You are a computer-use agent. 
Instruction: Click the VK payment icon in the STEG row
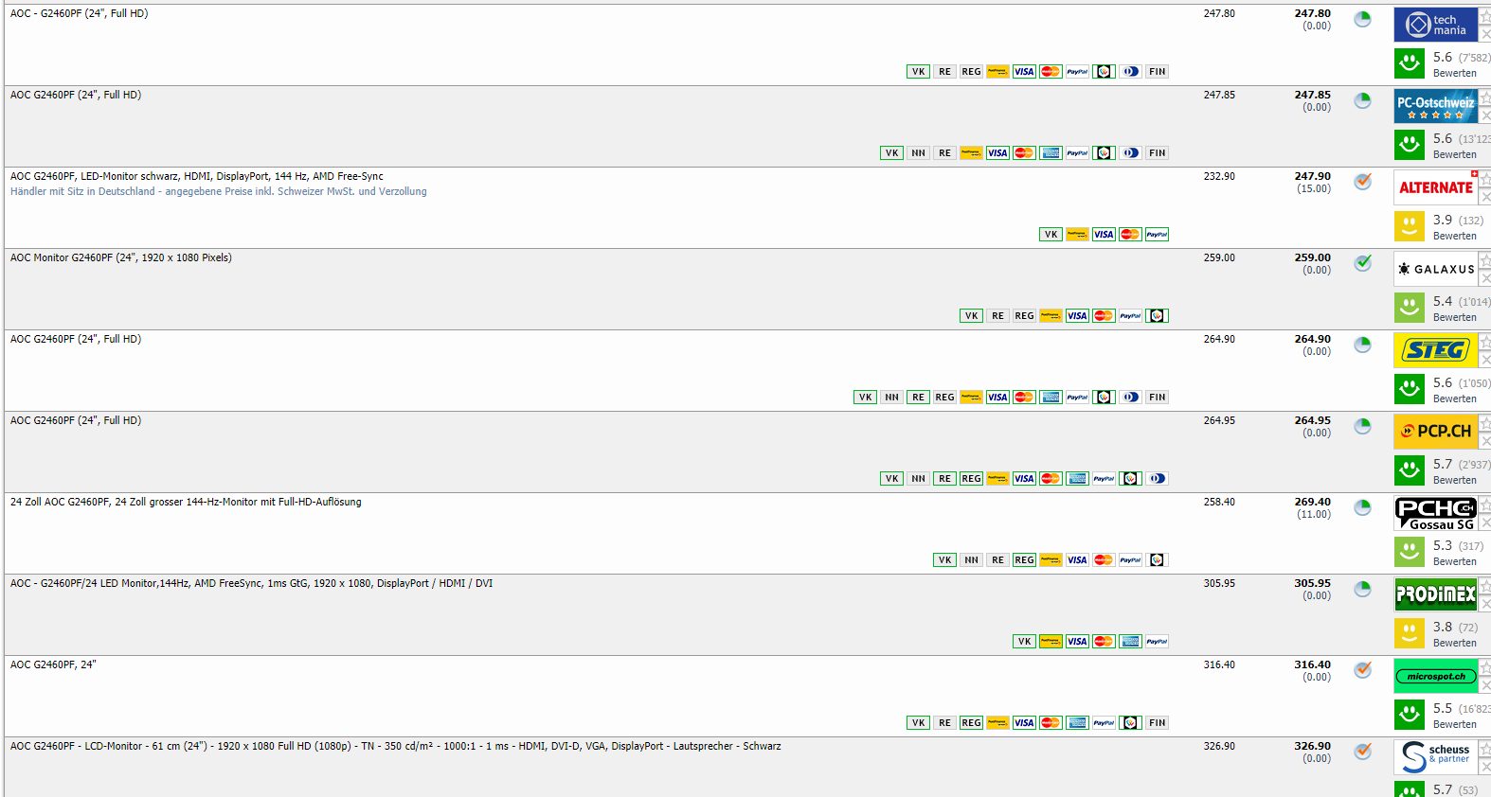[865, 398]
